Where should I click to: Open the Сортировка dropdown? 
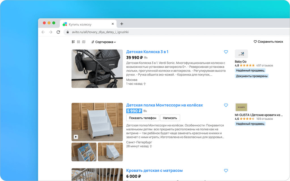pos(104,42)
